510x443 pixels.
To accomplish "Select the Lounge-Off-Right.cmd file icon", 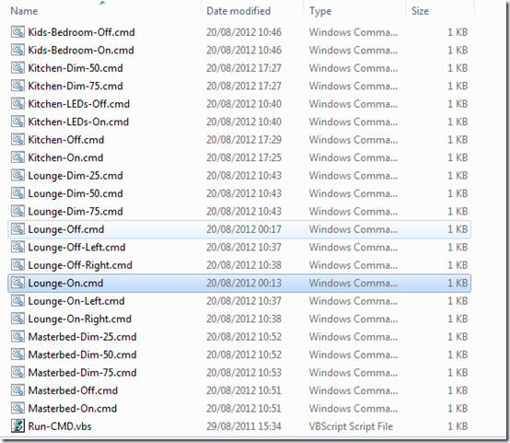I will (17, 264).
